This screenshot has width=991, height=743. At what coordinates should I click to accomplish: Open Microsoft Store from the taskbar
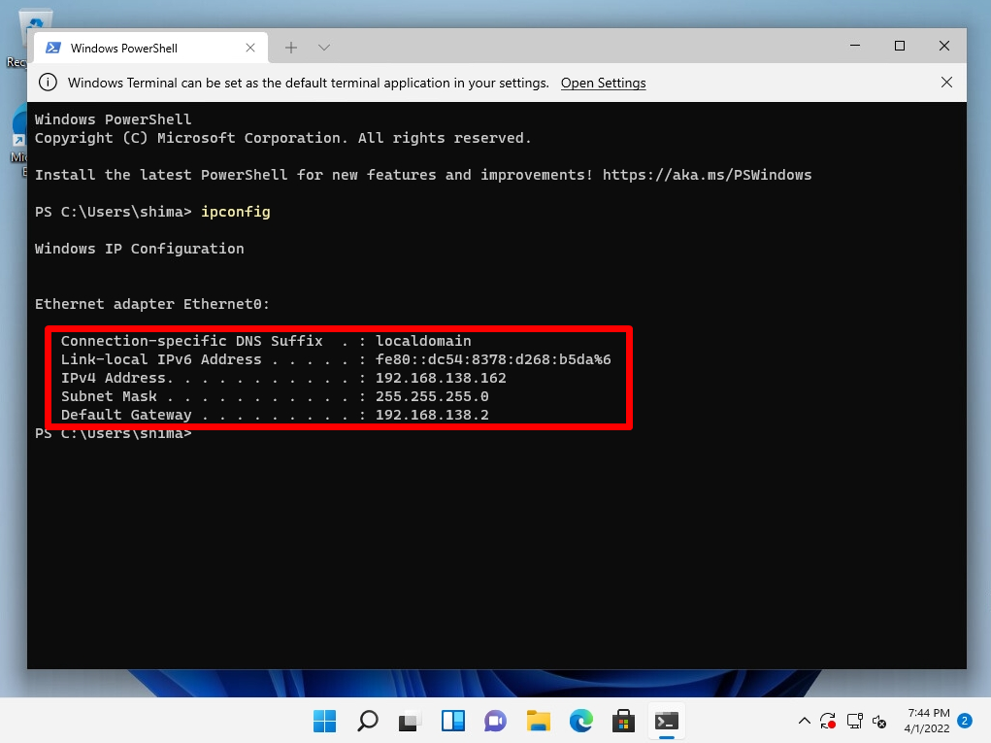click(623, 721)
